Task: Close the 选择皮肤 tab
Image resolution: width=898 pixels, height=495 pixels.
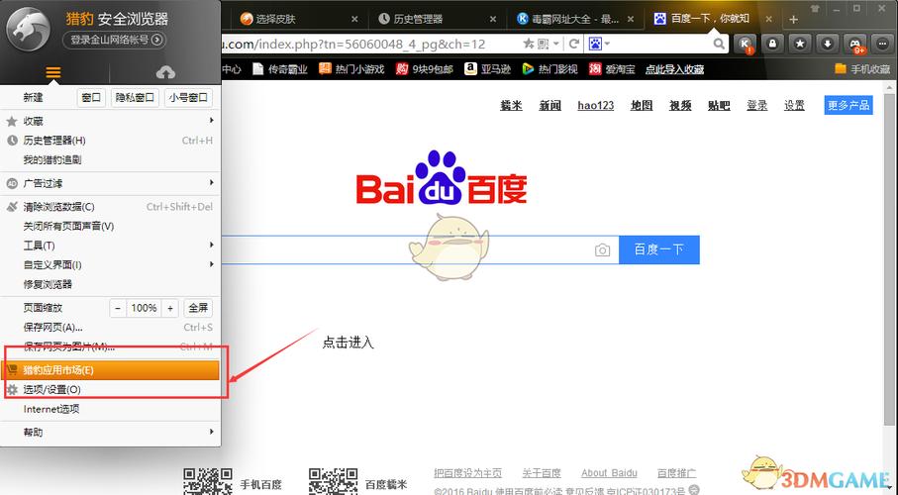Action: pos(354,19)
